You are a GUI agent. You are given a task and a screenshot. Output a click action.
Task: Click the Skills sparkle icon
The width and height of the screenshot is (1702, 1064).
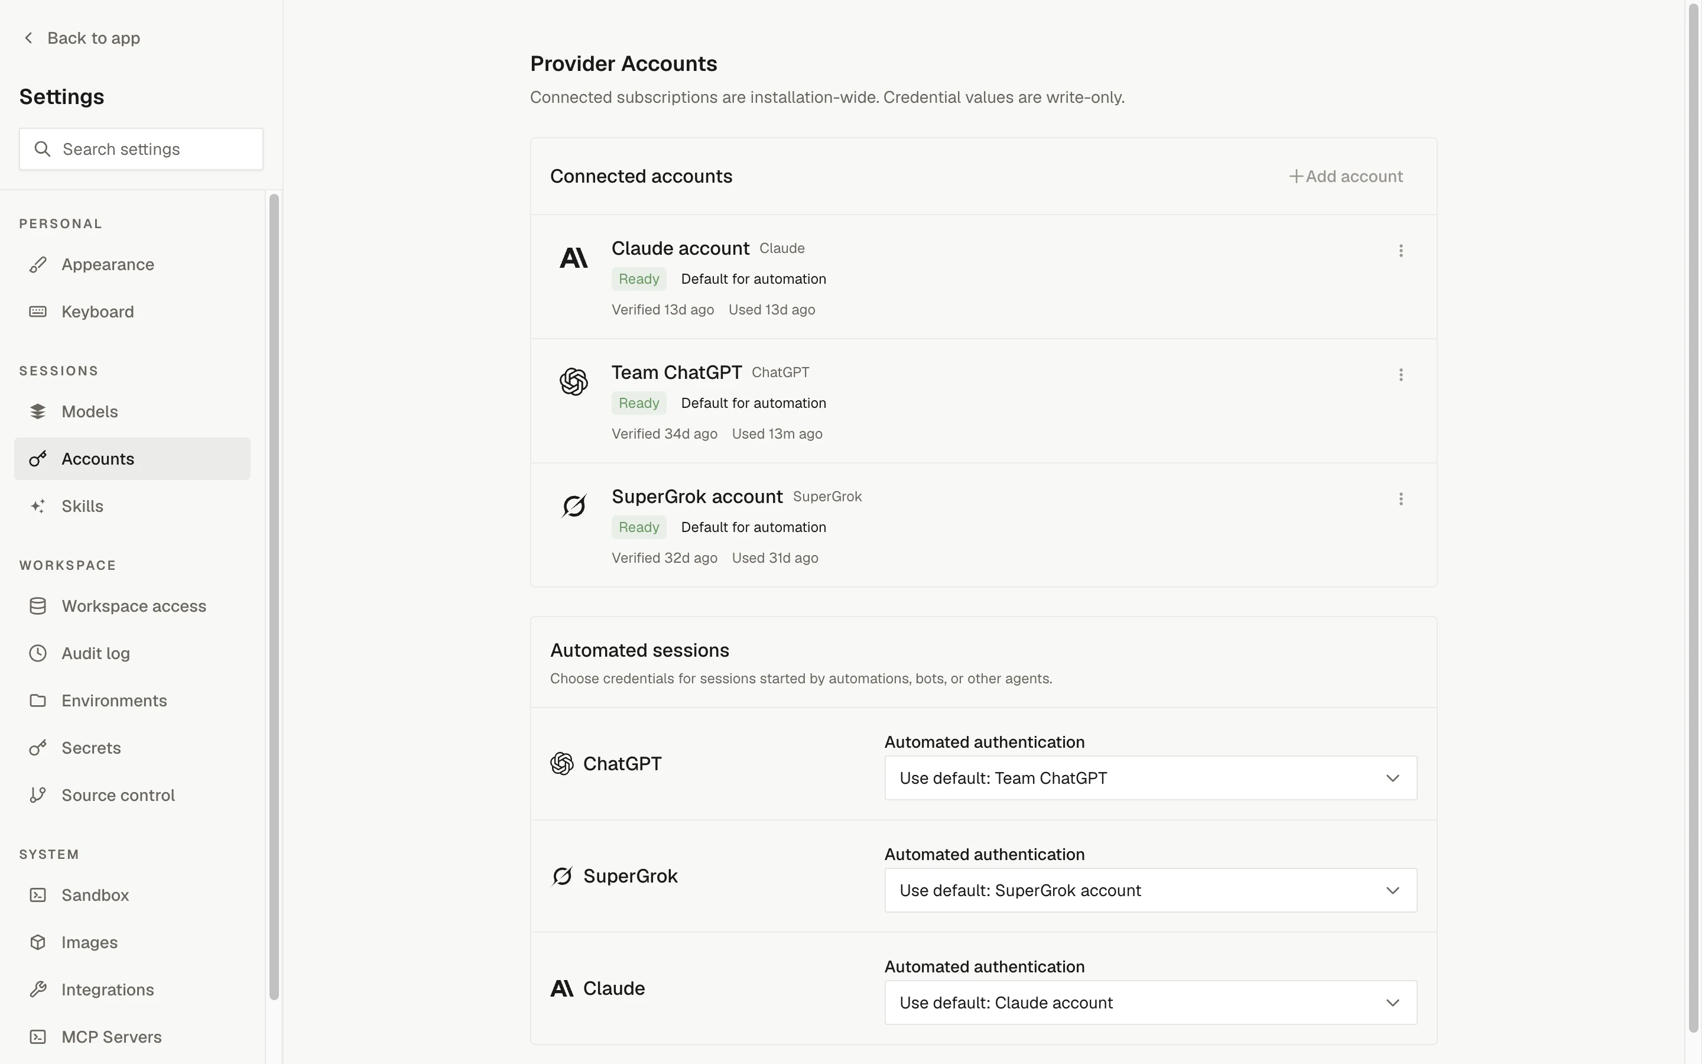click(38, 506)
